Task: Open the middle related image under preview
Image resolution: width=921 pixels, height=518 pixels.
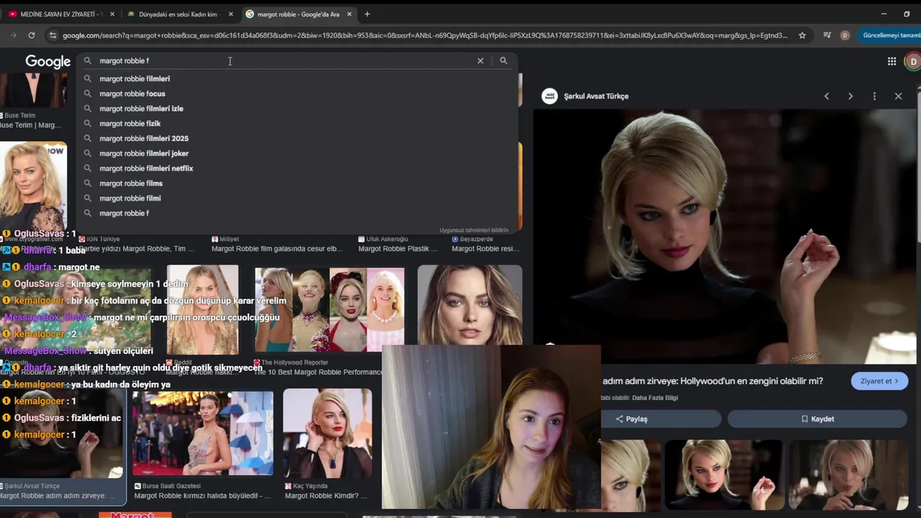Action: coord(723,475)
